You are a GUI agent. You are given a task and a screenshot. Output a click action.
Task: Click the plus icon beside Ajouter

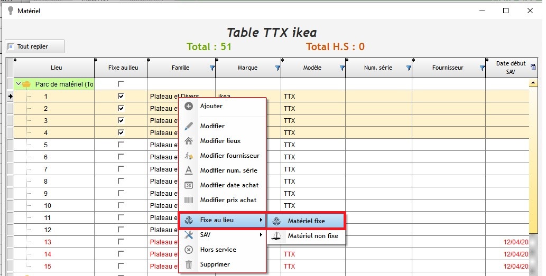coord(189,107)
